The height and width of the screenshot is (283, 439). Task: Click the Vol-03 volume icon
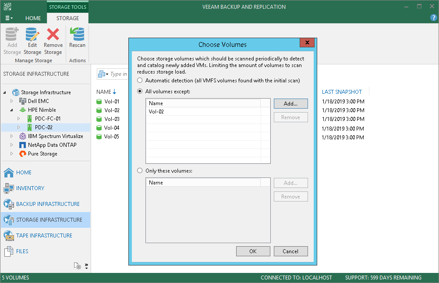[x=99, y=119]
